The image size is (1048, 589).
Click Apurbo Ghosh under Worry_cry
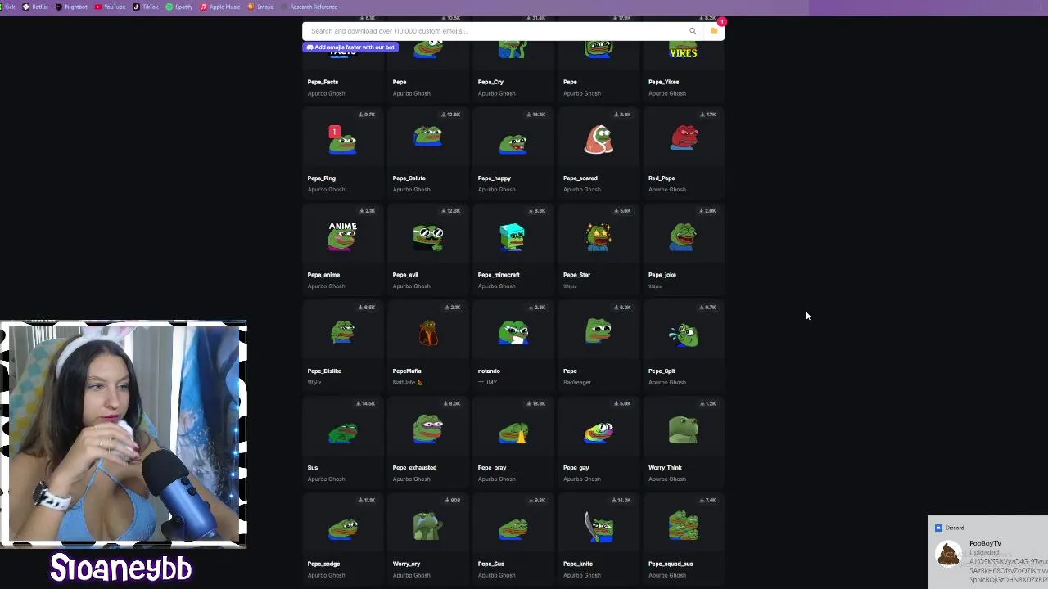(x=411, y=575)
